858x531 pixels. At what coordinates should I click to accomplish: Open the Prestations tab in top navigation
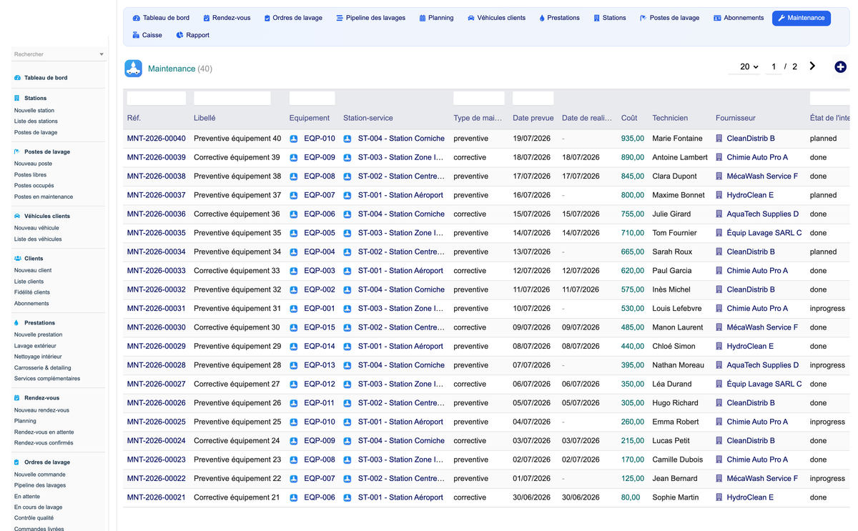point(559,18)
